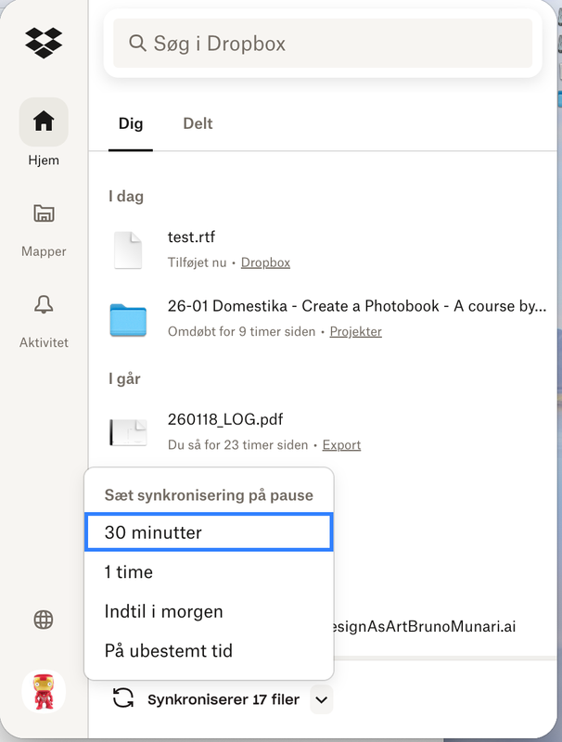Expand the sync chevron dropdown
This screenshot has height=742, width=562.
pos(321,700)
